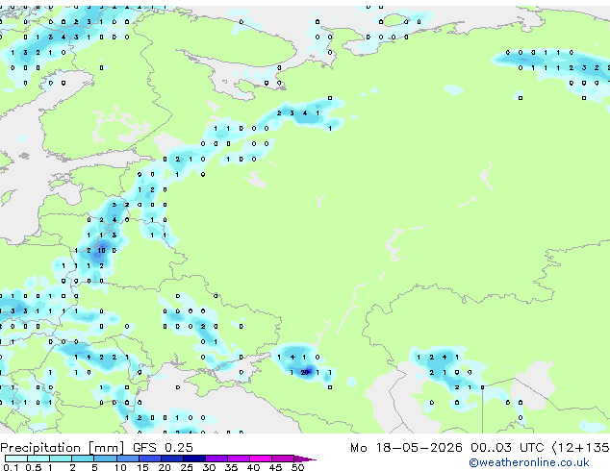This screenshot has width=610, height=471.
Task: Click the lightest 0.1 mm legend swatch
Action: [16, 459]
